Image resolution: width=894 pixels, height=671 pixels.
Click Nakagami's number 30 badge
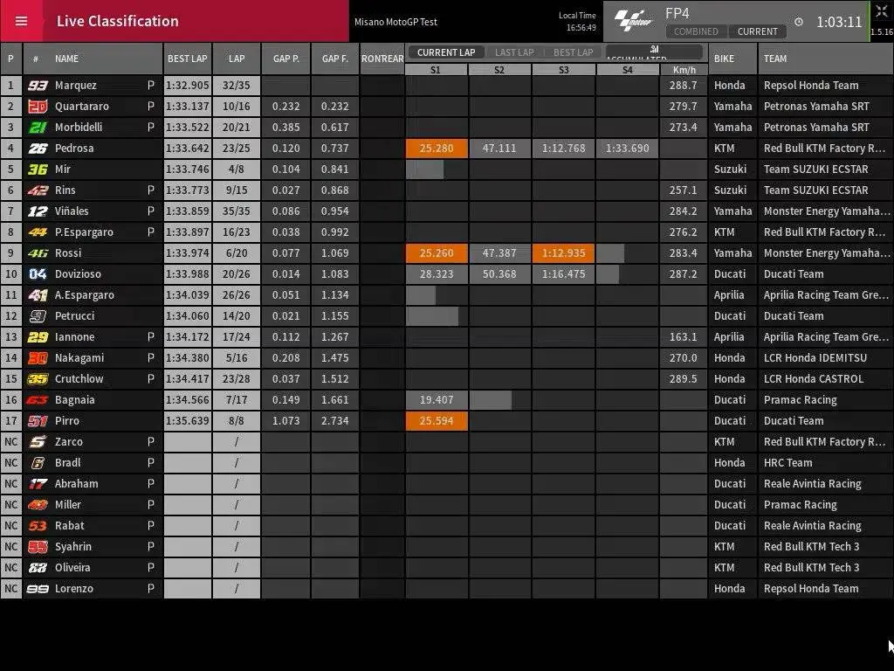tap(38, 358)
